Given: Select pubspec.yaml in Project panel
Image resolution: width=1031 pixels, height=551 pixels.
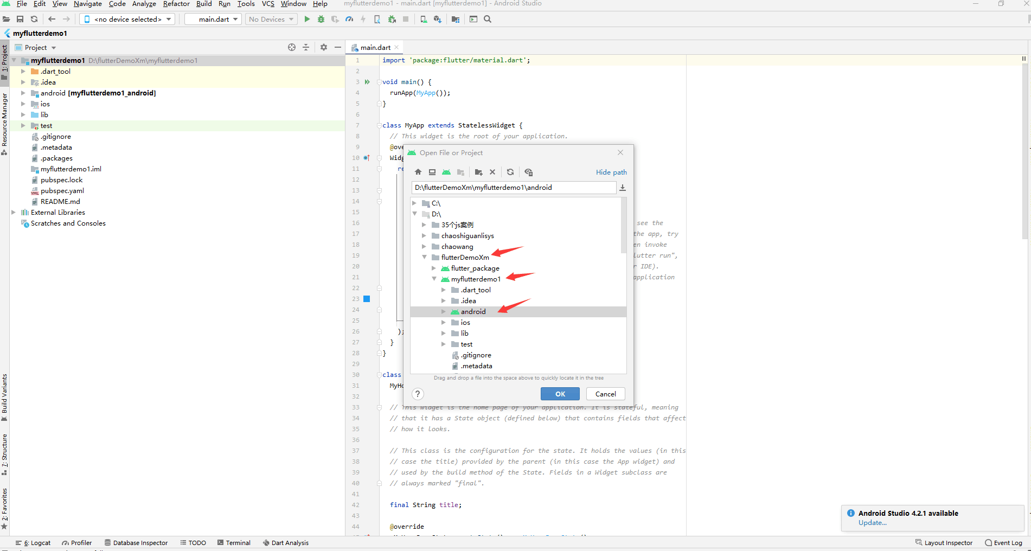Looking at the screenshot, I should [62, 190].
